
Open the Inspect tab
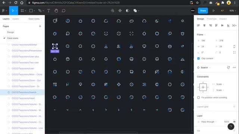coord(223,19)
